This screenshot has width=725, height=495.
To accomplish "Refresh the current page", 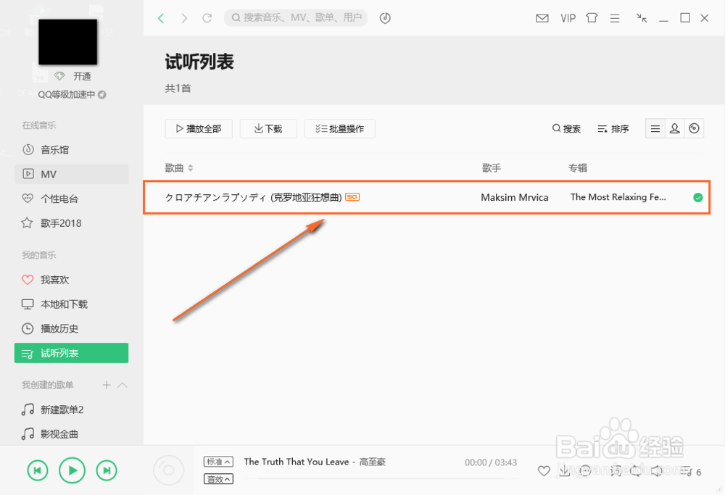I will point(207,18).
